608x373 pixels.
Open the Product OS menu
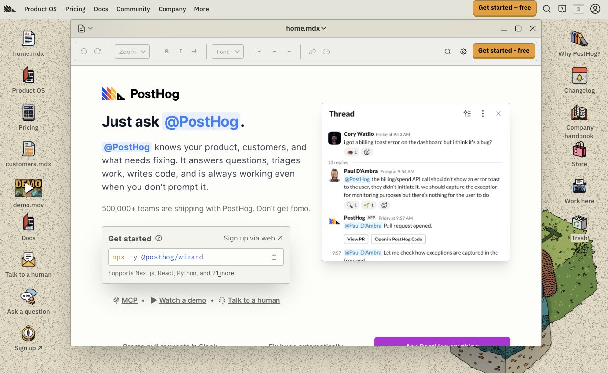(x=40, y=9)
